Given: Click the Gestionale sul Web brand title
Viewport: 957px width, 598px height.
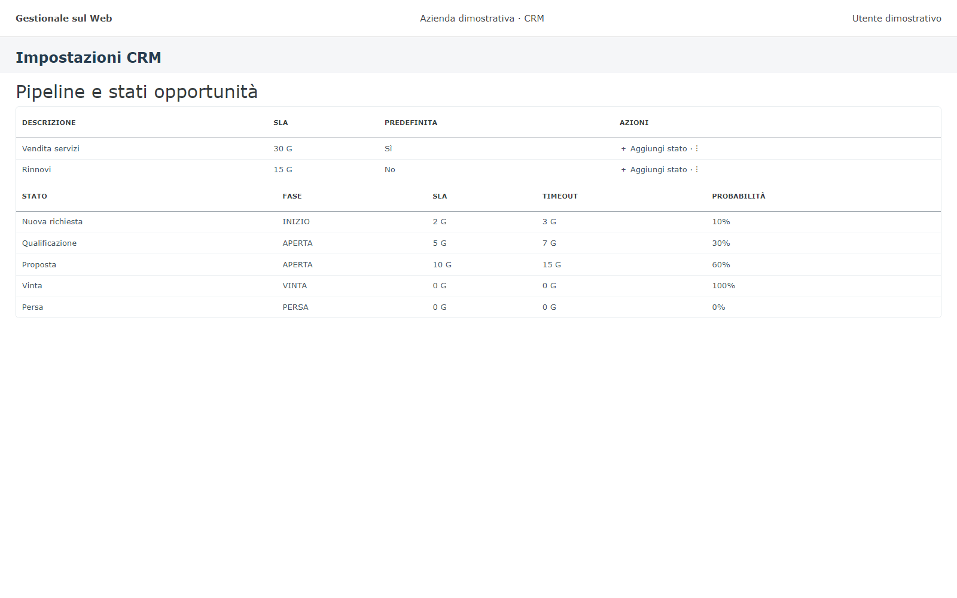Looking at the screenshot, I should [x=64, y=19].
